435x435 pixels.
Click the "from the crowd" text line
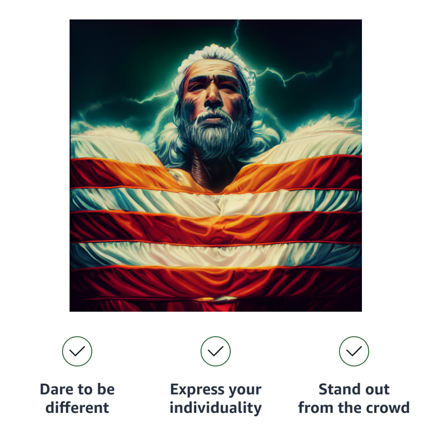(x=354, y=408)
